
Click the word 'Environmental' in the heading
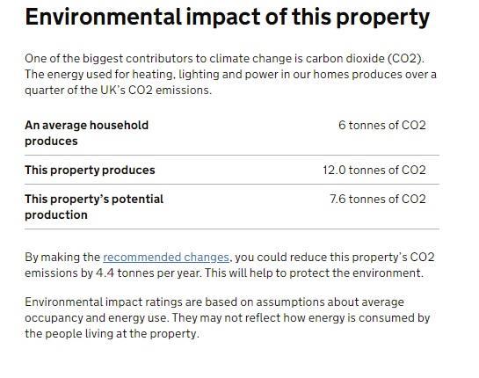(x=103, y=17)
